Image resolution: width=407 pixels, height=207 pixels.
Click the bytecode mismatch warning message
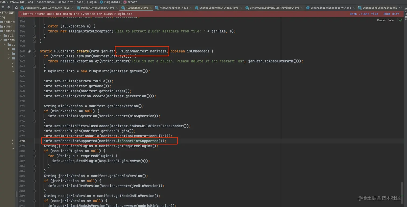[76, 14]
